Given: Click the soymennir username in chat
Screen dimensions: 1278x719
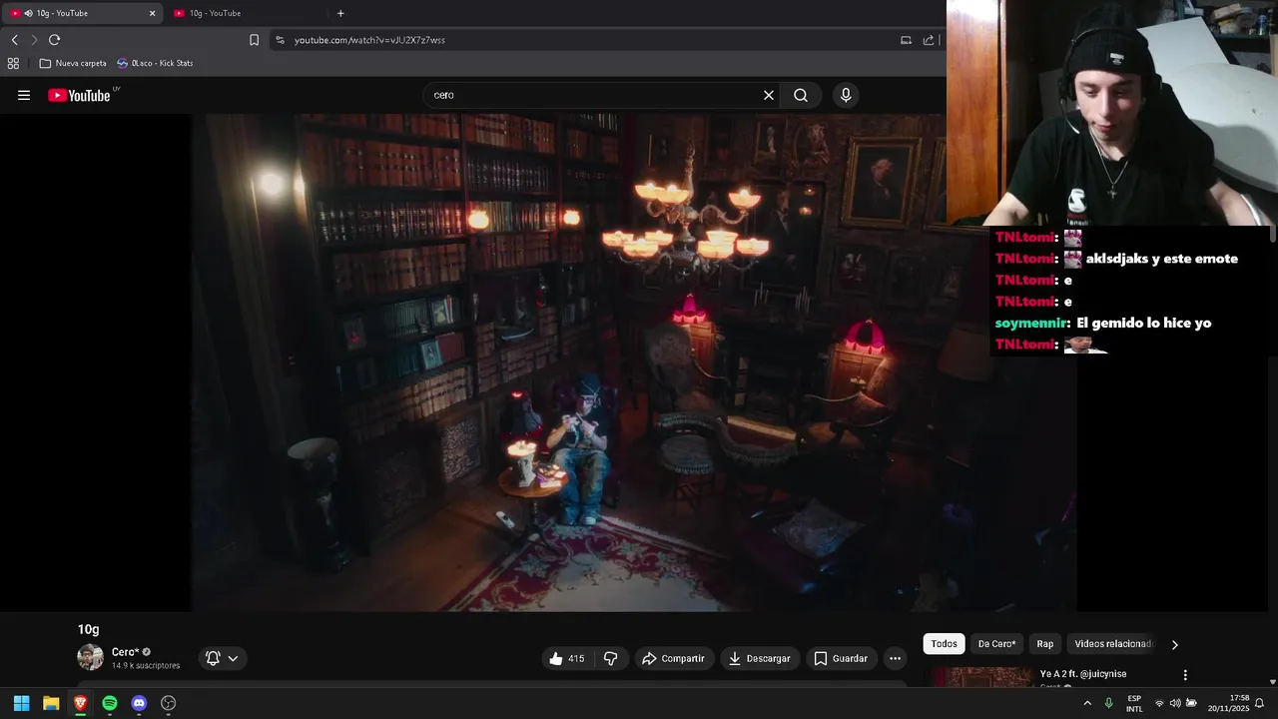Looking at the screenshot, I should [x=1031, y=323].
